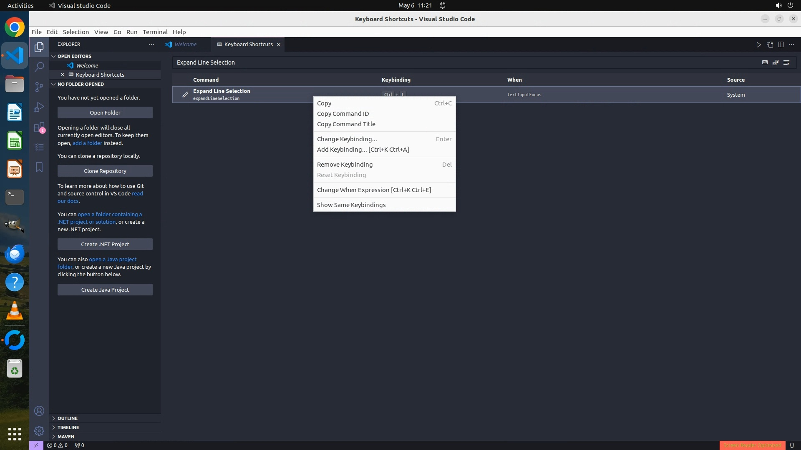The width and height of the screenshot is (801, 450).
Task: Choose Copy Command ID menu entry
Action: [x=343, y=114]
